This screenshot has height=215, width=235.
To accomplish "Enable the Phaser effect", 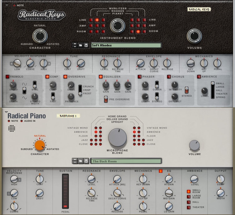I will (x=139, y=77).
